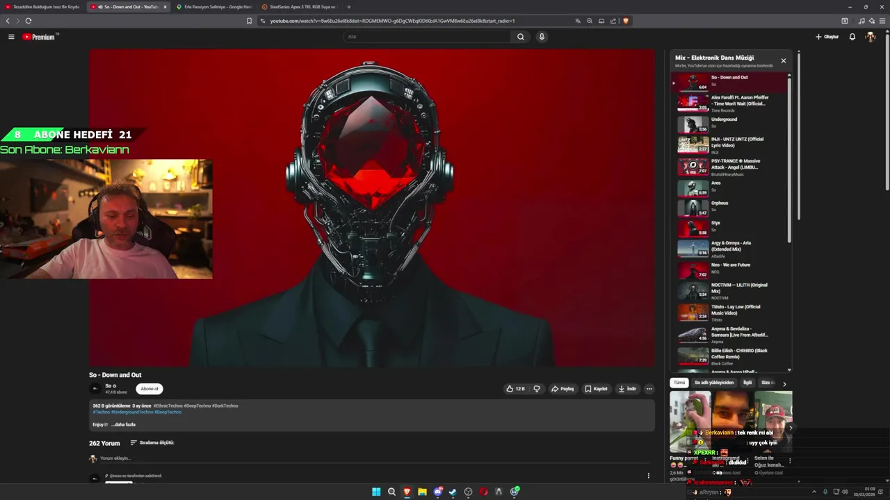Open the YouTube hamburger guide menu

click(x=11, y=37)
